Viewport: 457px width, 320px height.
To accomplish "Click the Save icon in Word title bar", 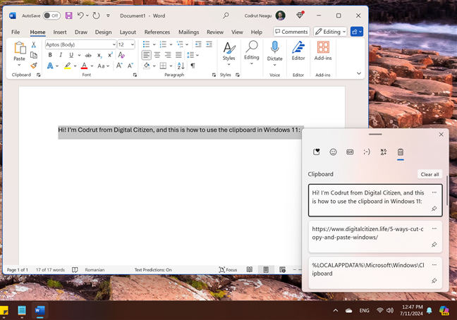I will 68,16.
